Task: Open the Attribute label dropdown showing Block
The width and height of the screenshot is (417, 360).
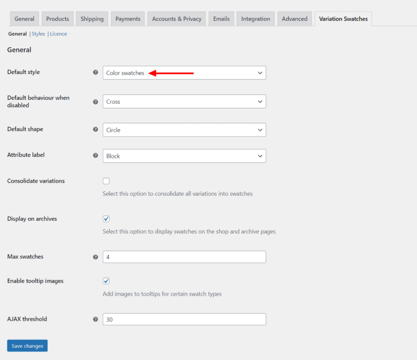Action: (x=184, y=155)
